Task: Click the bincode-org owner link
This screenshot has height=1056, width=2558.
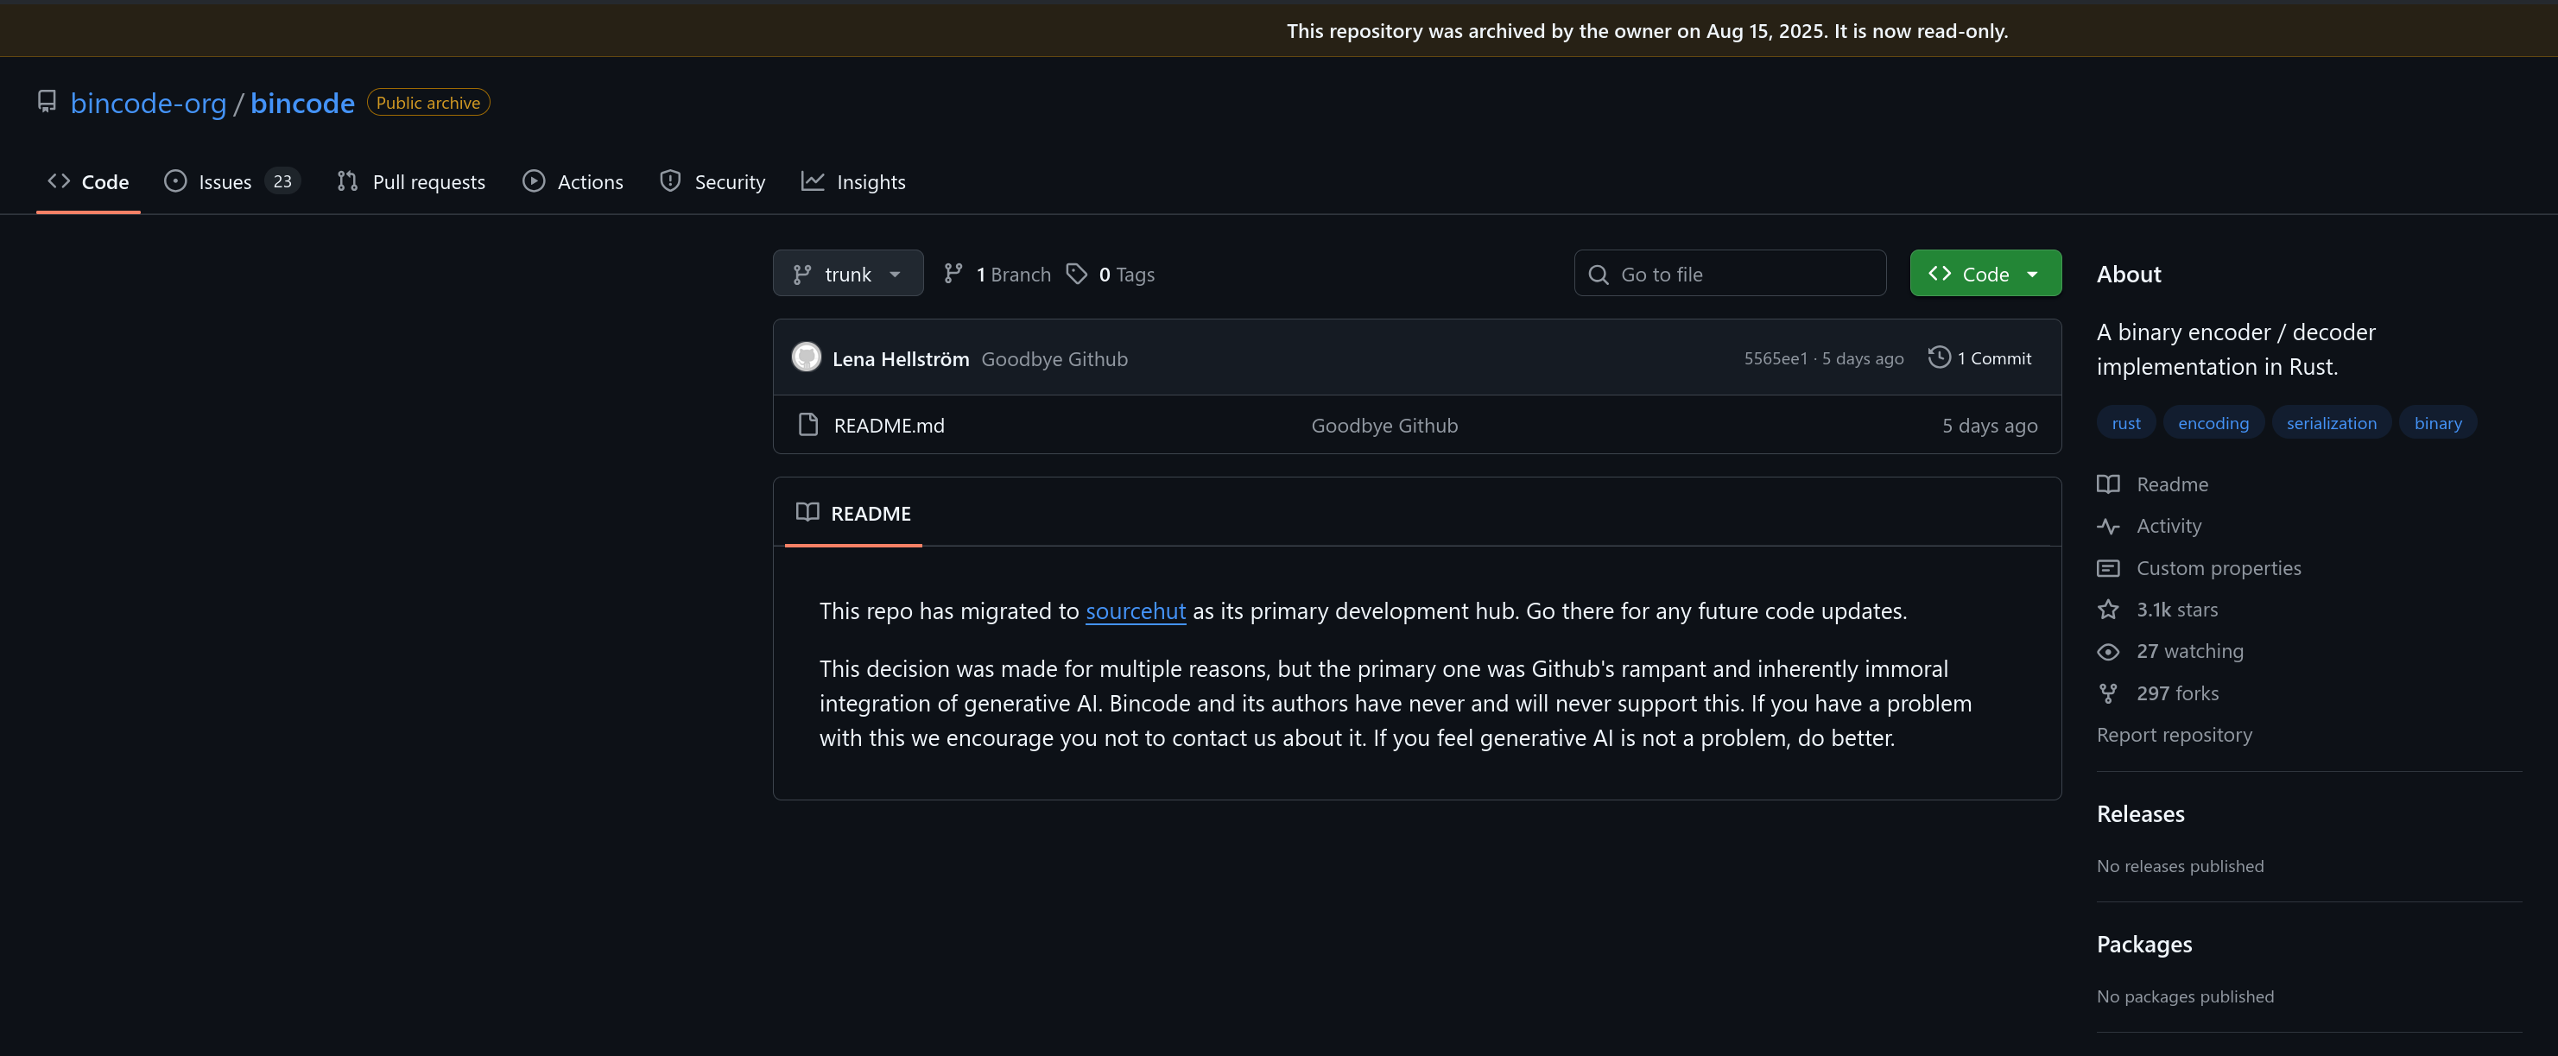Action: (148, 104)
